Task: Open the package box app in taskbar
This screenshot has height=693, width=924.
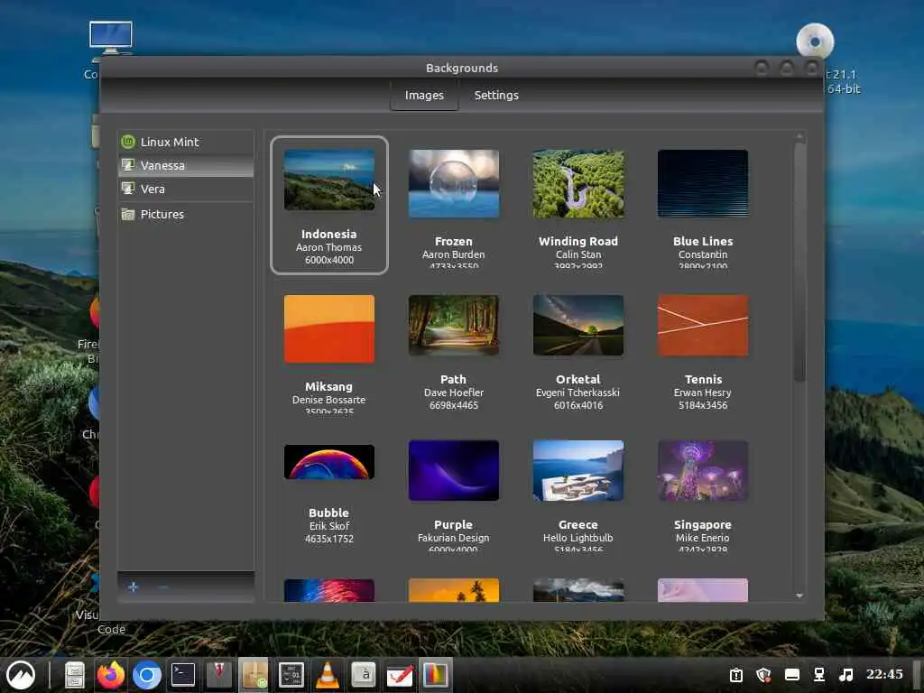Action: pos(254,675)
